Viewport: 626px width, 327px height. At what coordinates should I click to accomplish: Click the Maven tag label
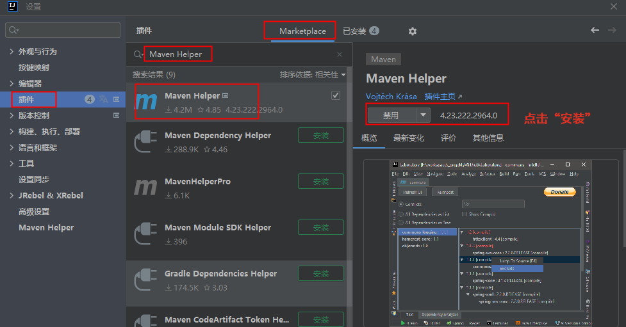click(x=383, y=60)
